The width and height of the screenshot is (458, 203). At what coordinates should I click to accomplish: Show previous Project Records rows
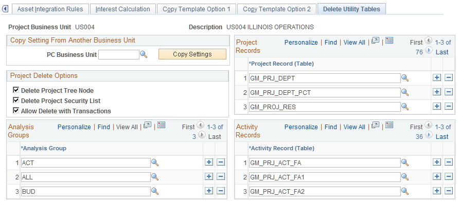[428, 40]
